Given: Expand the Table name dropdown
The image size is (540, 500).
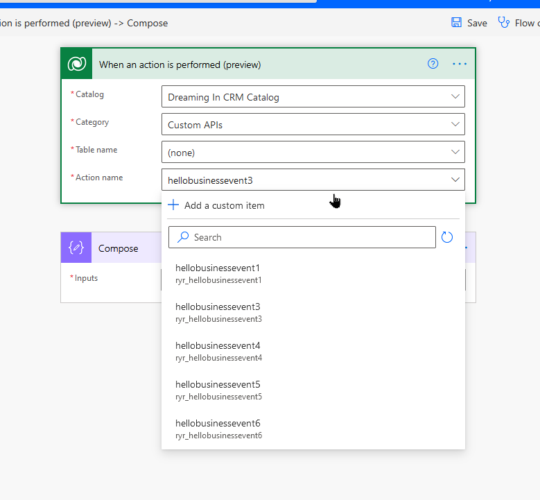Looking at the screenshot, I should [x=455, y=153].
